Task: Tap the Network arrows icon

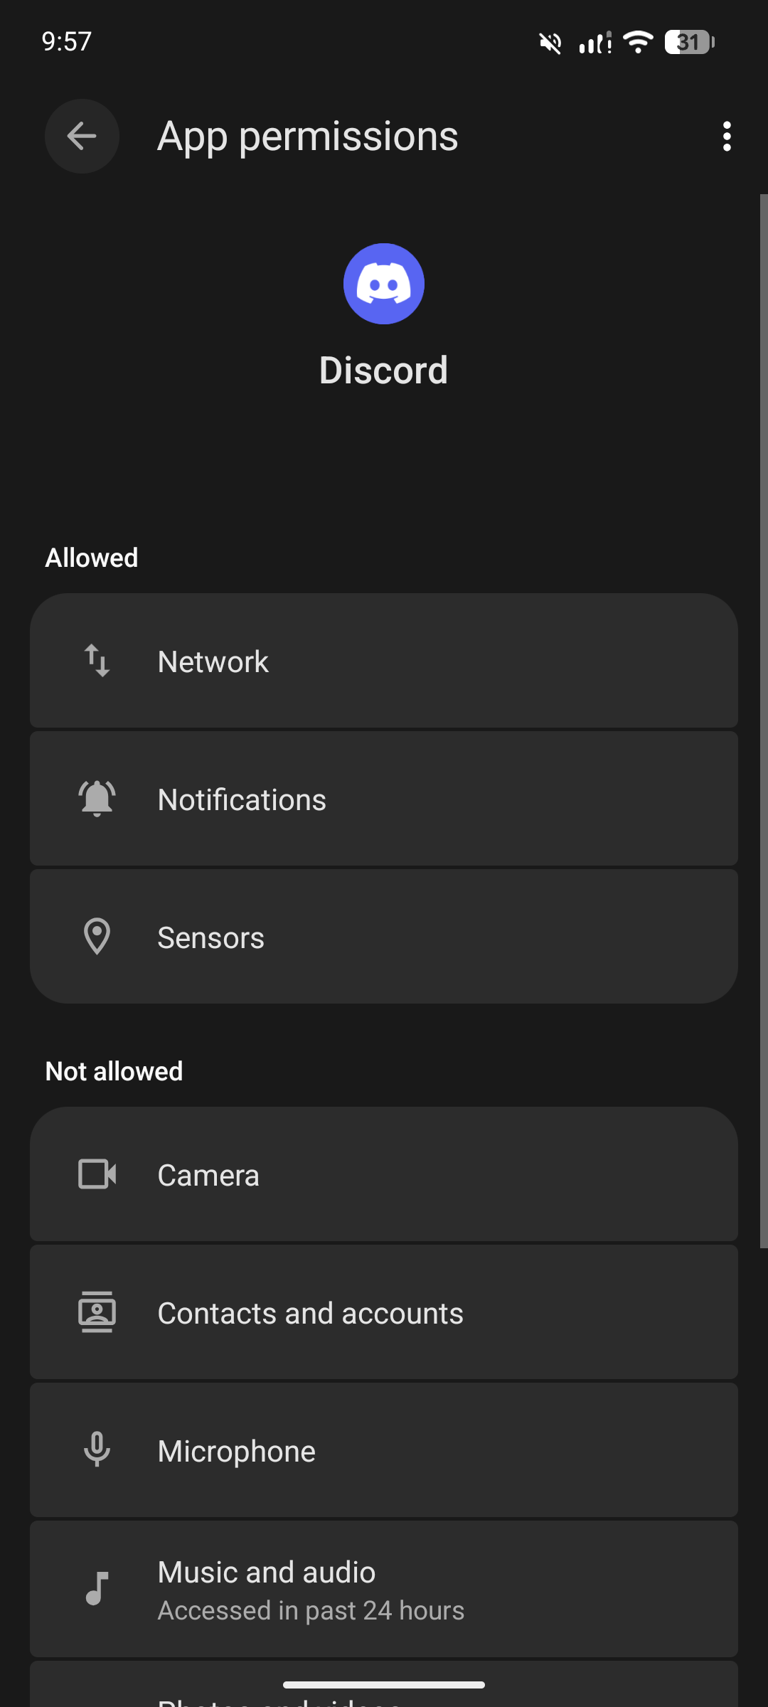Action: [97, 661]
